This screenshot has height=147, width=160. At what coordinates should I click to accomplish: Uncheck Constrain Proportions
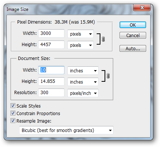[13, 113]
